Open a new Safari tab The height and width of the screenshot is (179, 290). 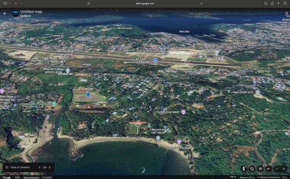click(x=278, y=3)
